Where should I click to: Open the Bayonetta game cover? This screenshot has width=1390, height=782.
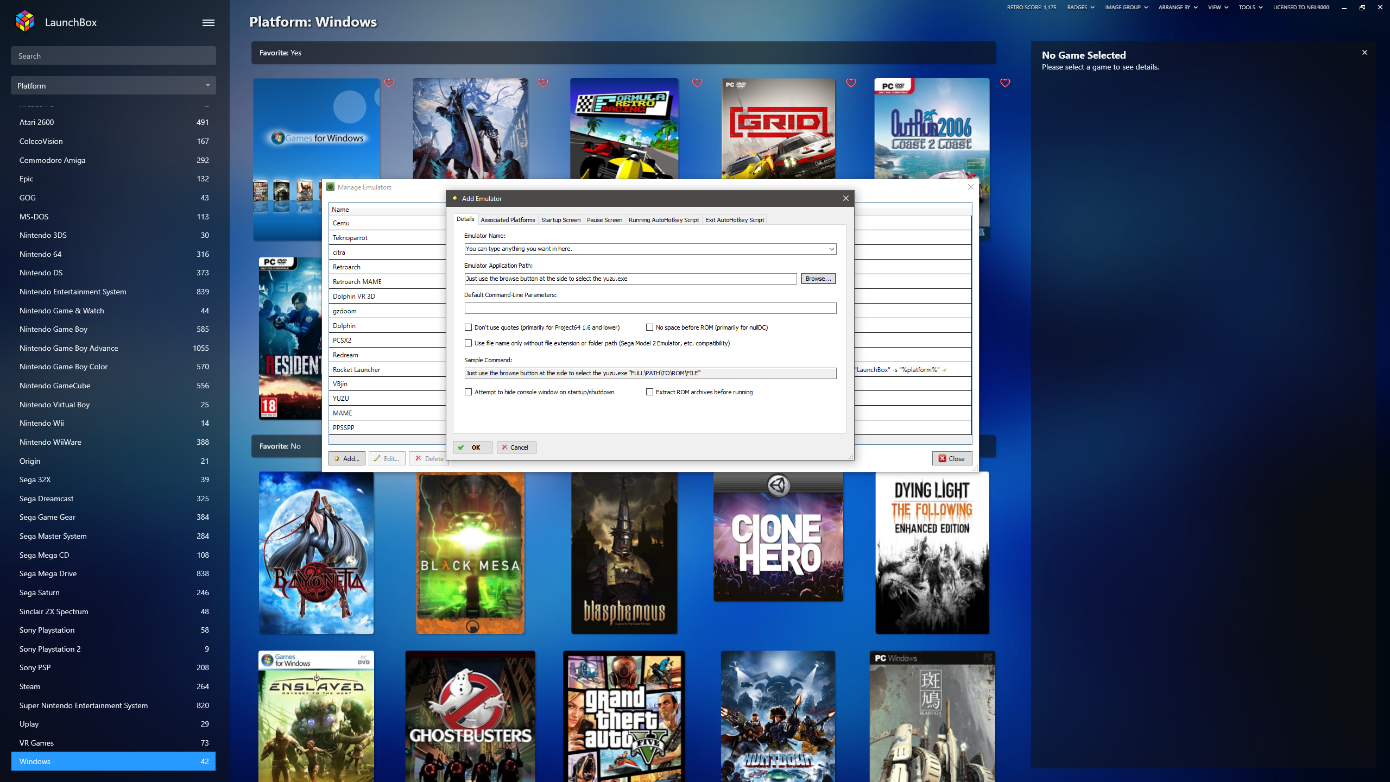316,553
